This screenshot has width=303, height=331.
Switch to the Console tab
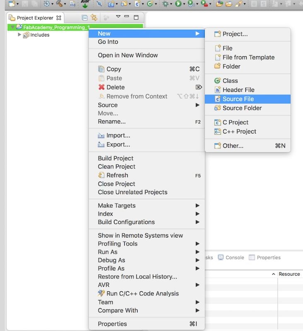click(231, 257)
